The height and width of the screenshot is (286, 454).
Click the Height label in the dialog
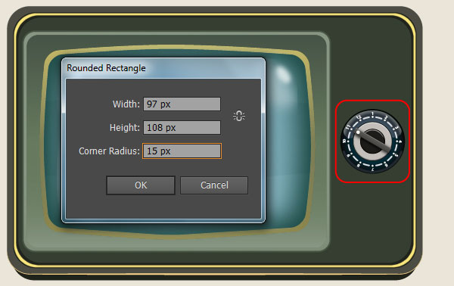coord(125,128)
